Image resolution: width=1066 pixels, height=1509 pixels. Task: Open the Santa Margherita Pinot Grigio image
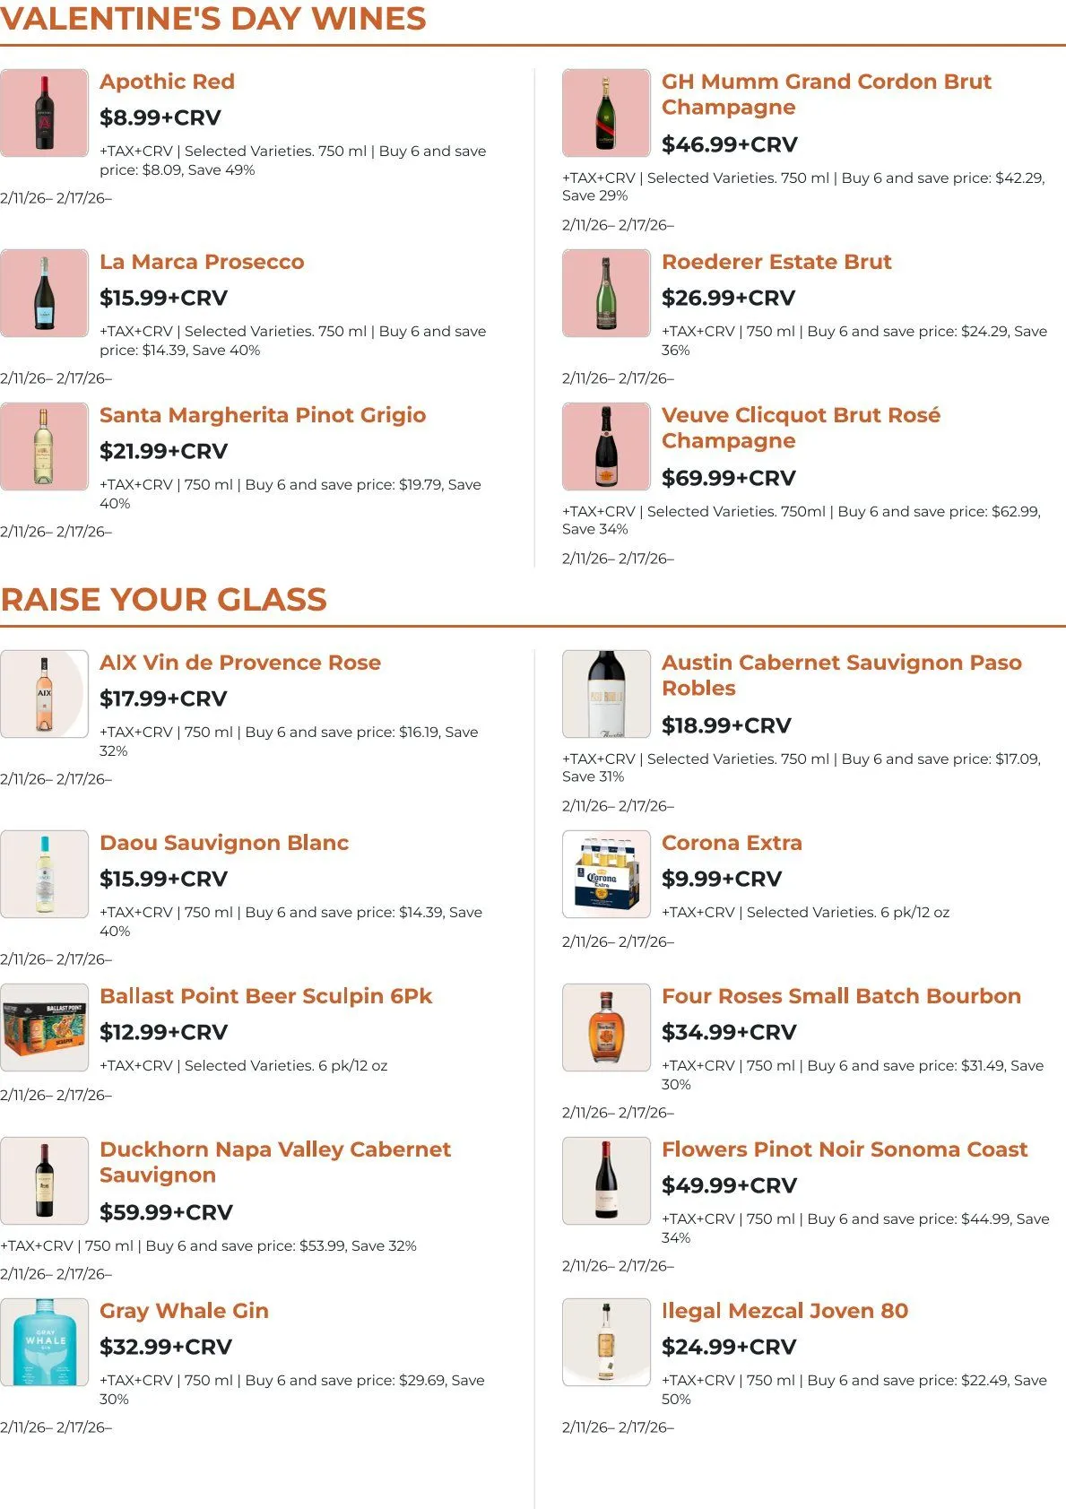click(x=44, y=447)
